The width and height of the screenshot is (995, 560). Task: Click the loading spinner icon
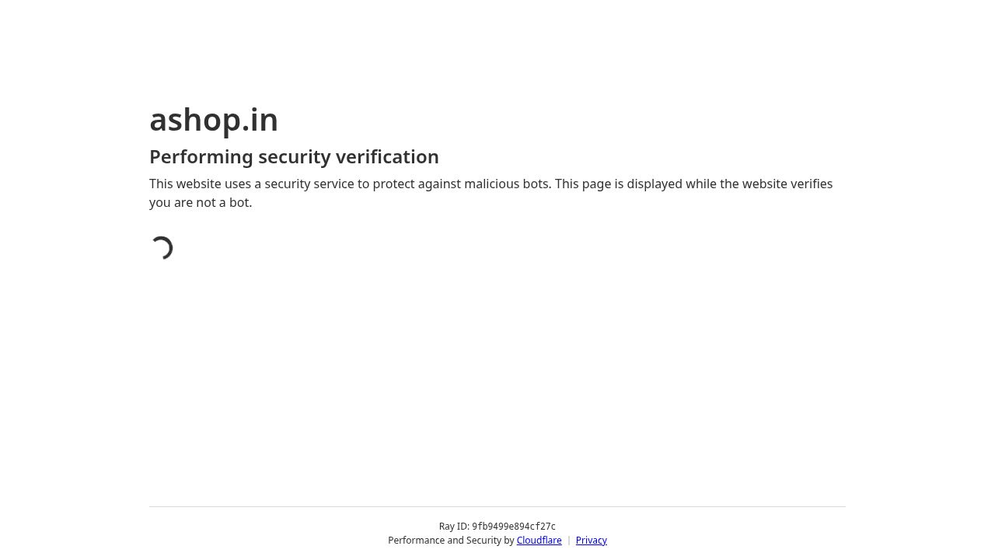click(162, 248)
